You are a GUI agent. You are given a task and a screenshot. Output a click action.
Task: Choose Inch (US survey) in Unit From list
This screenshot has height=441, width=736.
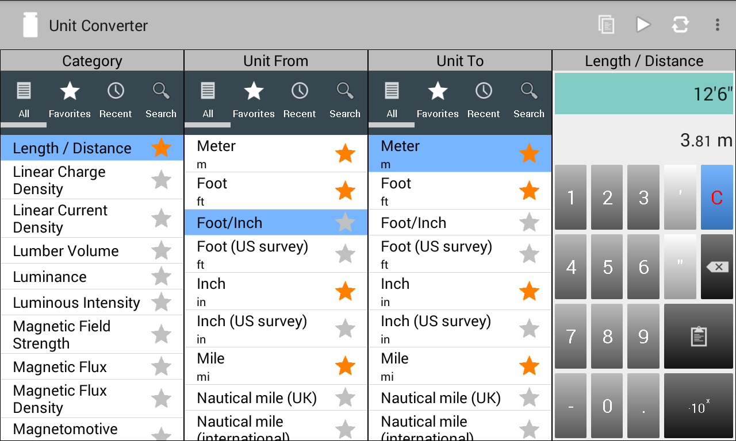(x=276, y=328)
